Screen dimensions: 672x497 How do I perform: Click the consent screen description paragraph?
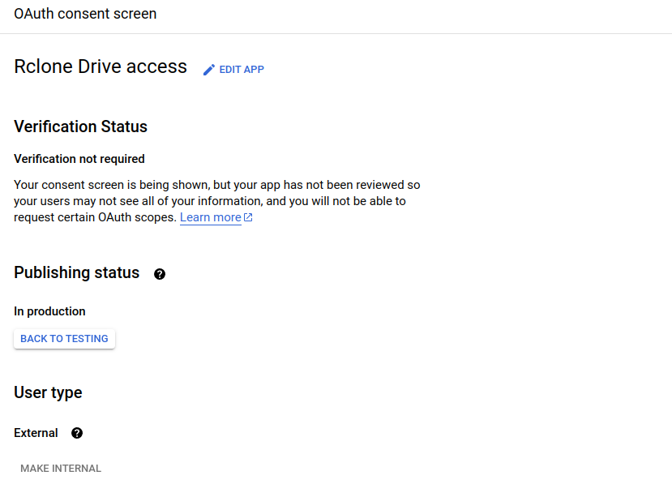[217, 201]
